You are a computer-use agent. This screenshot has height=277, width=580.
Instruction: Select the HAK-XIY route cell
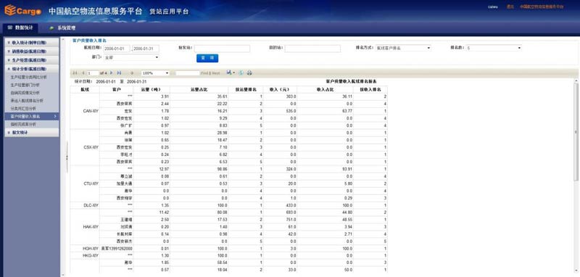point(85,227)
